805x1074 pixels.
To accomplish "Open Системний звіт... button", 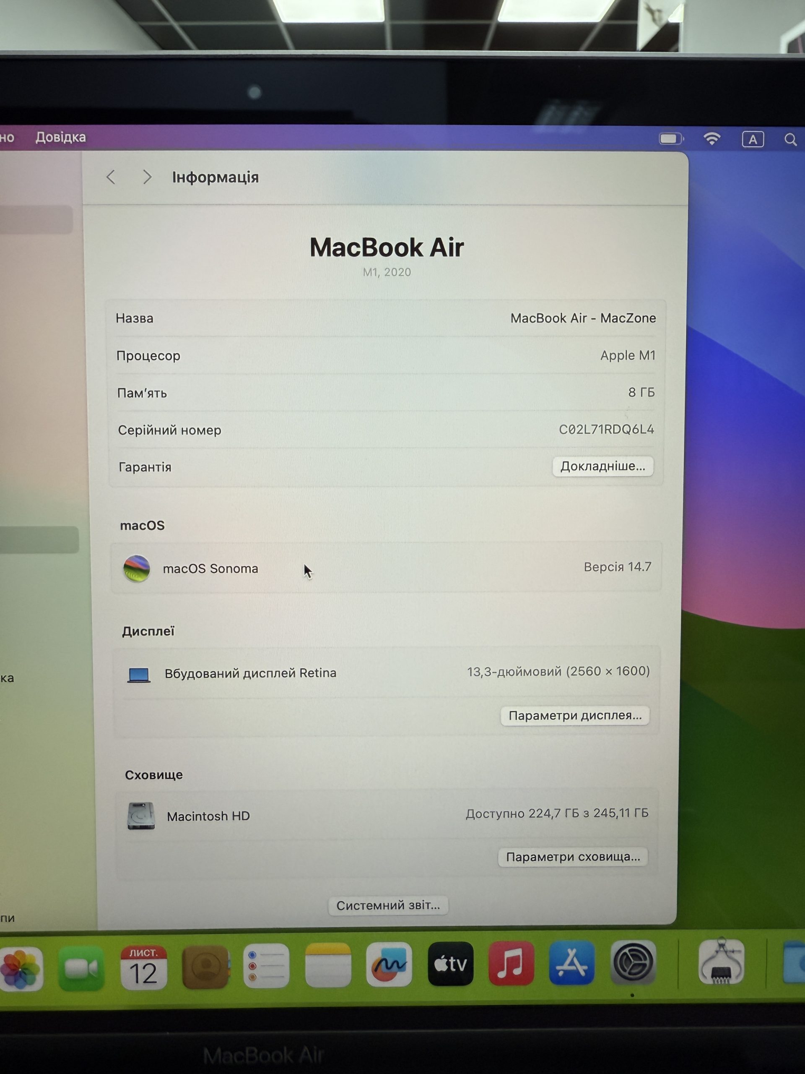I will pos(388,905).
